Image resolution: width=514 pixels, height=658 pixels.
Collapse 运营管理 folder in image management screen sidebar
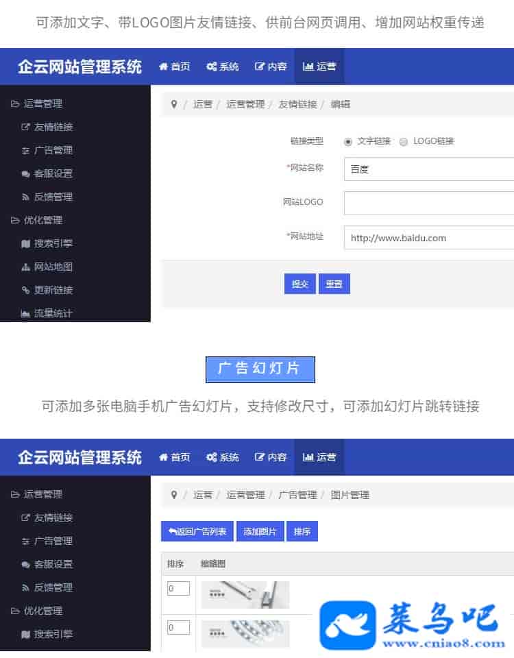[x=37, y=494]
